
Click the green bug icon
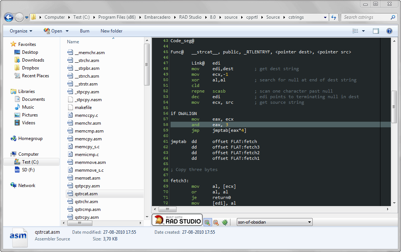pyautogui.click(x=225, y=223)
